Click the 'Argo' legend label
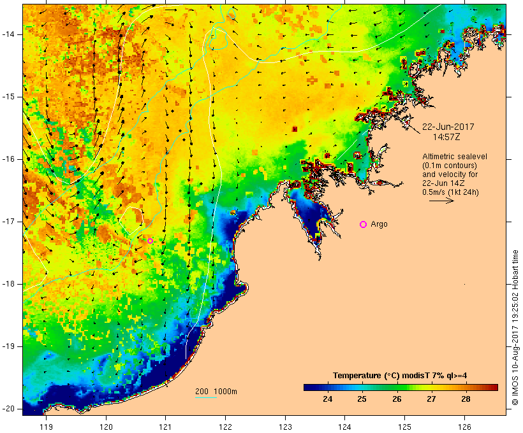The image size is (523, 433). (379, 224)
